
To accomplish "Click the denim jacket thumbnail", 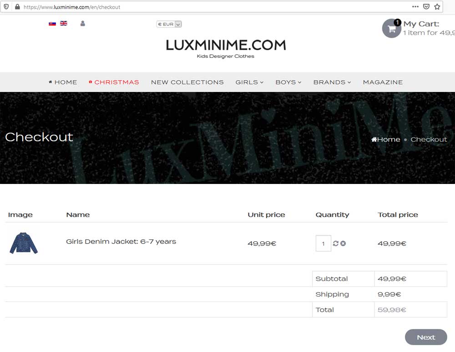I will 24,243.
